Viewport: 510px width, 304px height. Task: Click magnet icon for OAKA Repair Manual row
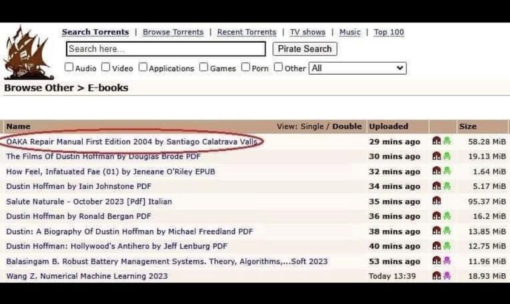436,141
